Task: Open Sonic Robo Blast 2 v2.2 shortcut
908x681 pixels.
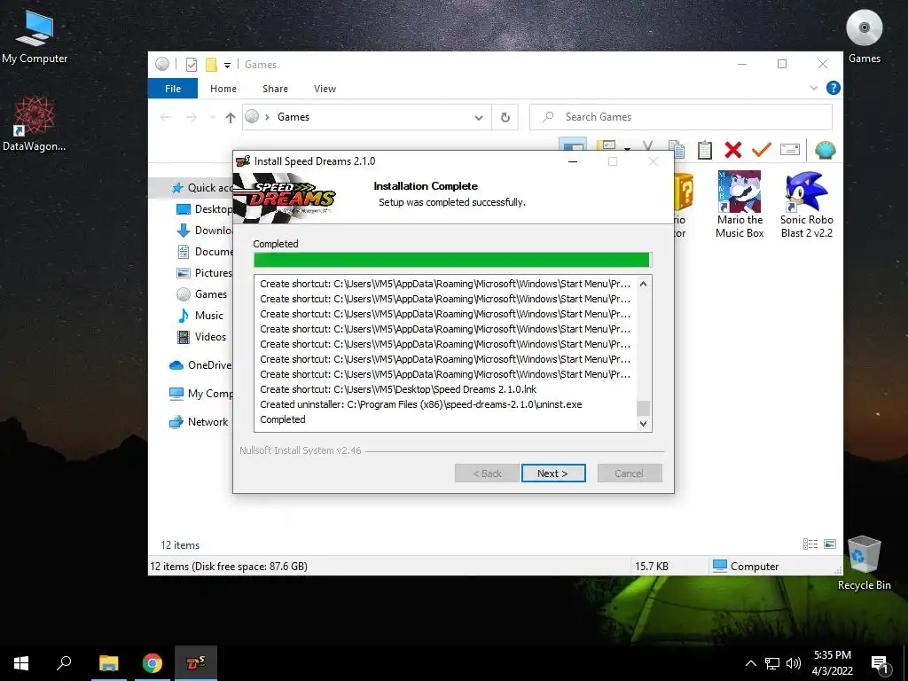Action: click(806, 205)
